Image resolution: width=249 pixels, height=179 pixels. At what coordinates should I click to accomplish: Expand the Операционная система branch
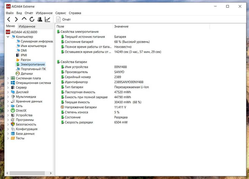click(8, 83)
